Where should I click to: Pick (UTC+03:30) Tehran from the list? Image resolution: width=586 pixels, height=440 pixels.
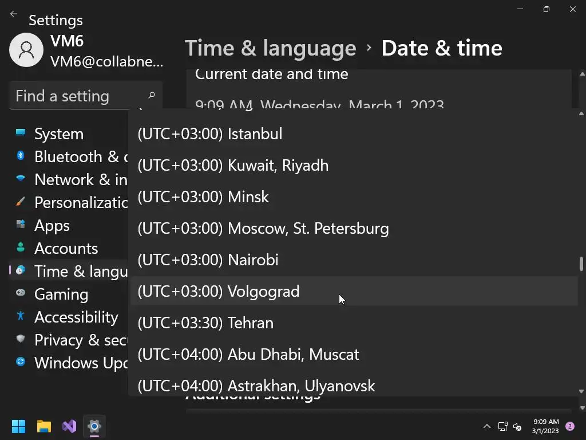[205, 323]
